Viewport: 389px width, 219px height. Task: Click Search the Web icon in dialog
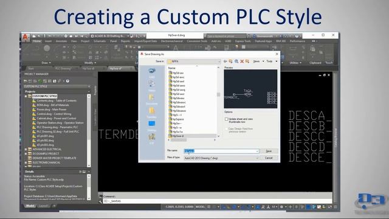pyautogui.click(x=236, y=61)
